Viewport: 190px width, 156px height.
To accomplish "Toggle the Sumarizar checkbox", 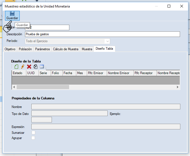I will tap(33, 133).
